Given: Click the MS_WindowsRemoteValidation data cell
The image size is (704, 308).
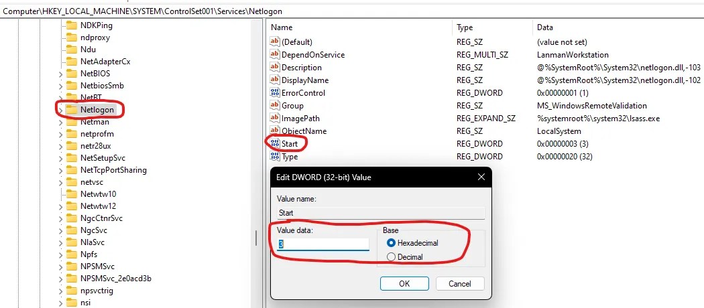Looking at the screenshot, I should click(x=592, y=106).
